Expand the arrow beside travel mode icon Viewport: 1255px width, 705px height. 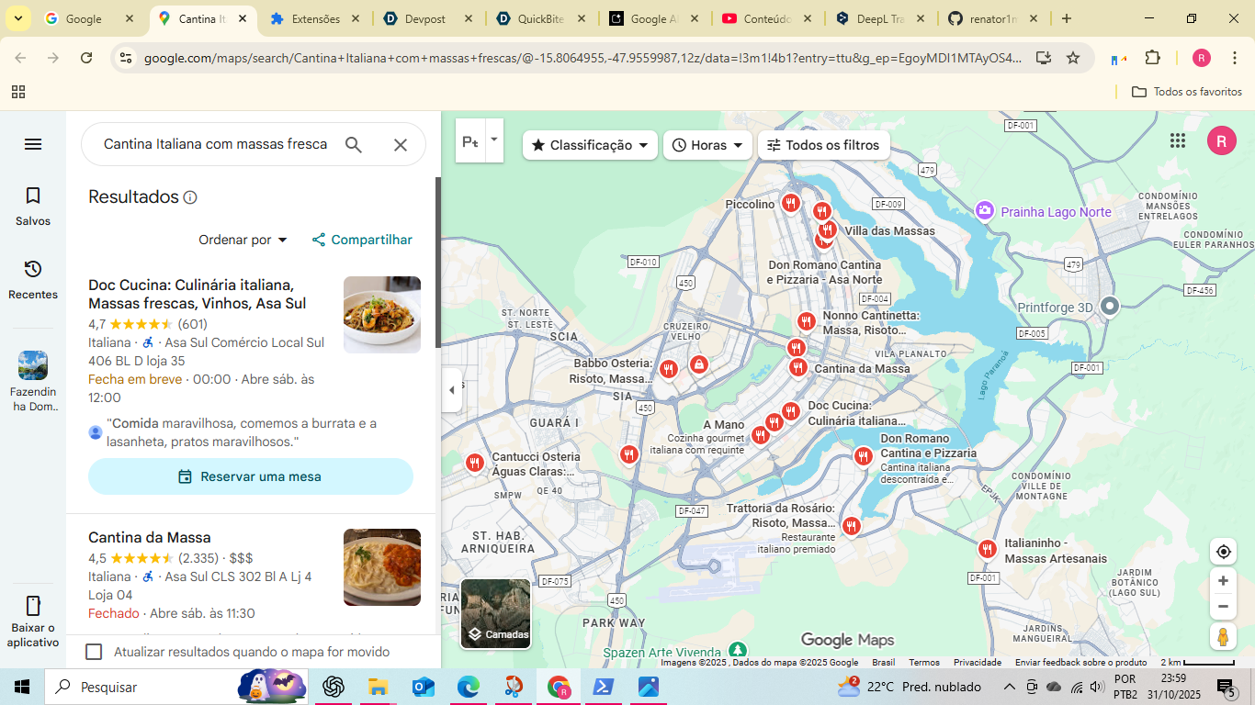pyautogui.click(x=494, y=140)
